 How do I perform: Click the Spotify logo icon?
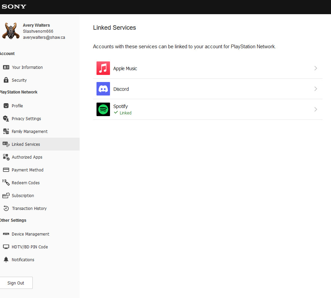[103, 109]
